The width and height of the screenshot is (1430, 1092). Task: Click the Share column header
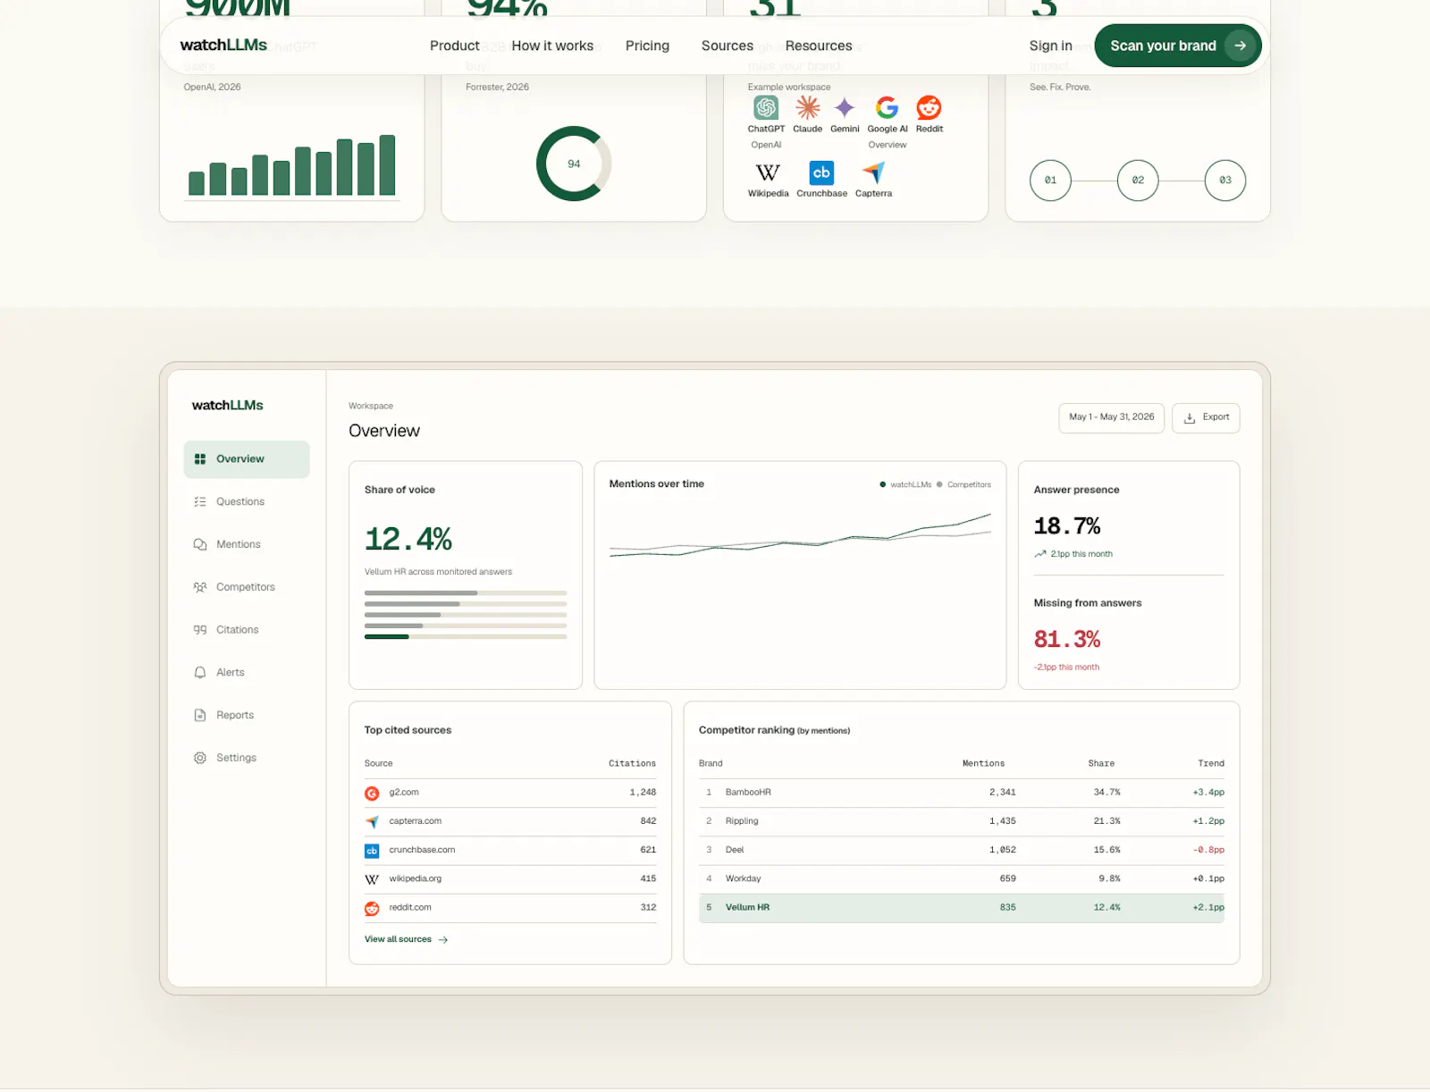[1101, 764]
